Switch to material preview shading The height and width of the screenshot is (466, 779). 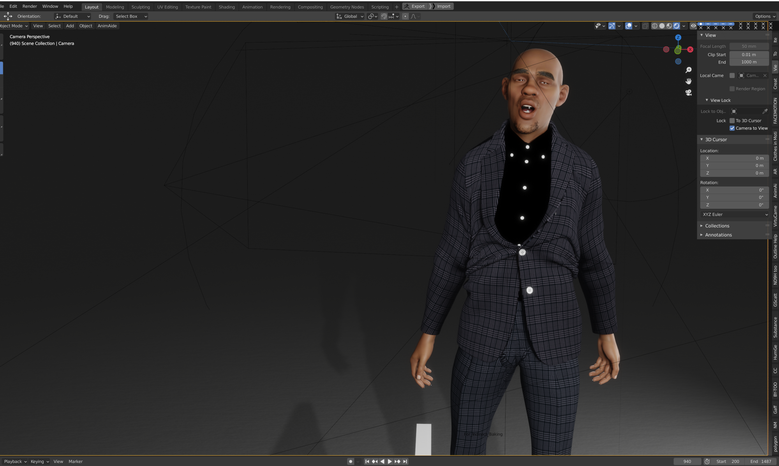click(669, 26)
